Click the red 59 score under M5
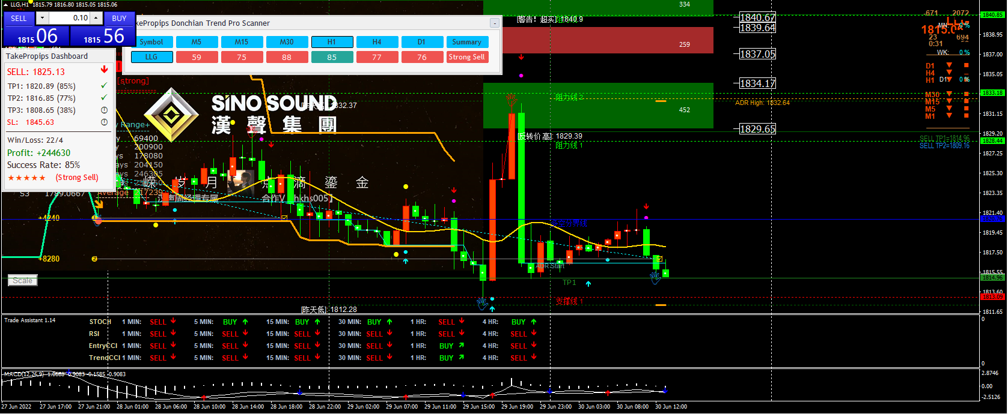1008x414 pixels. (x=197, y=57)
